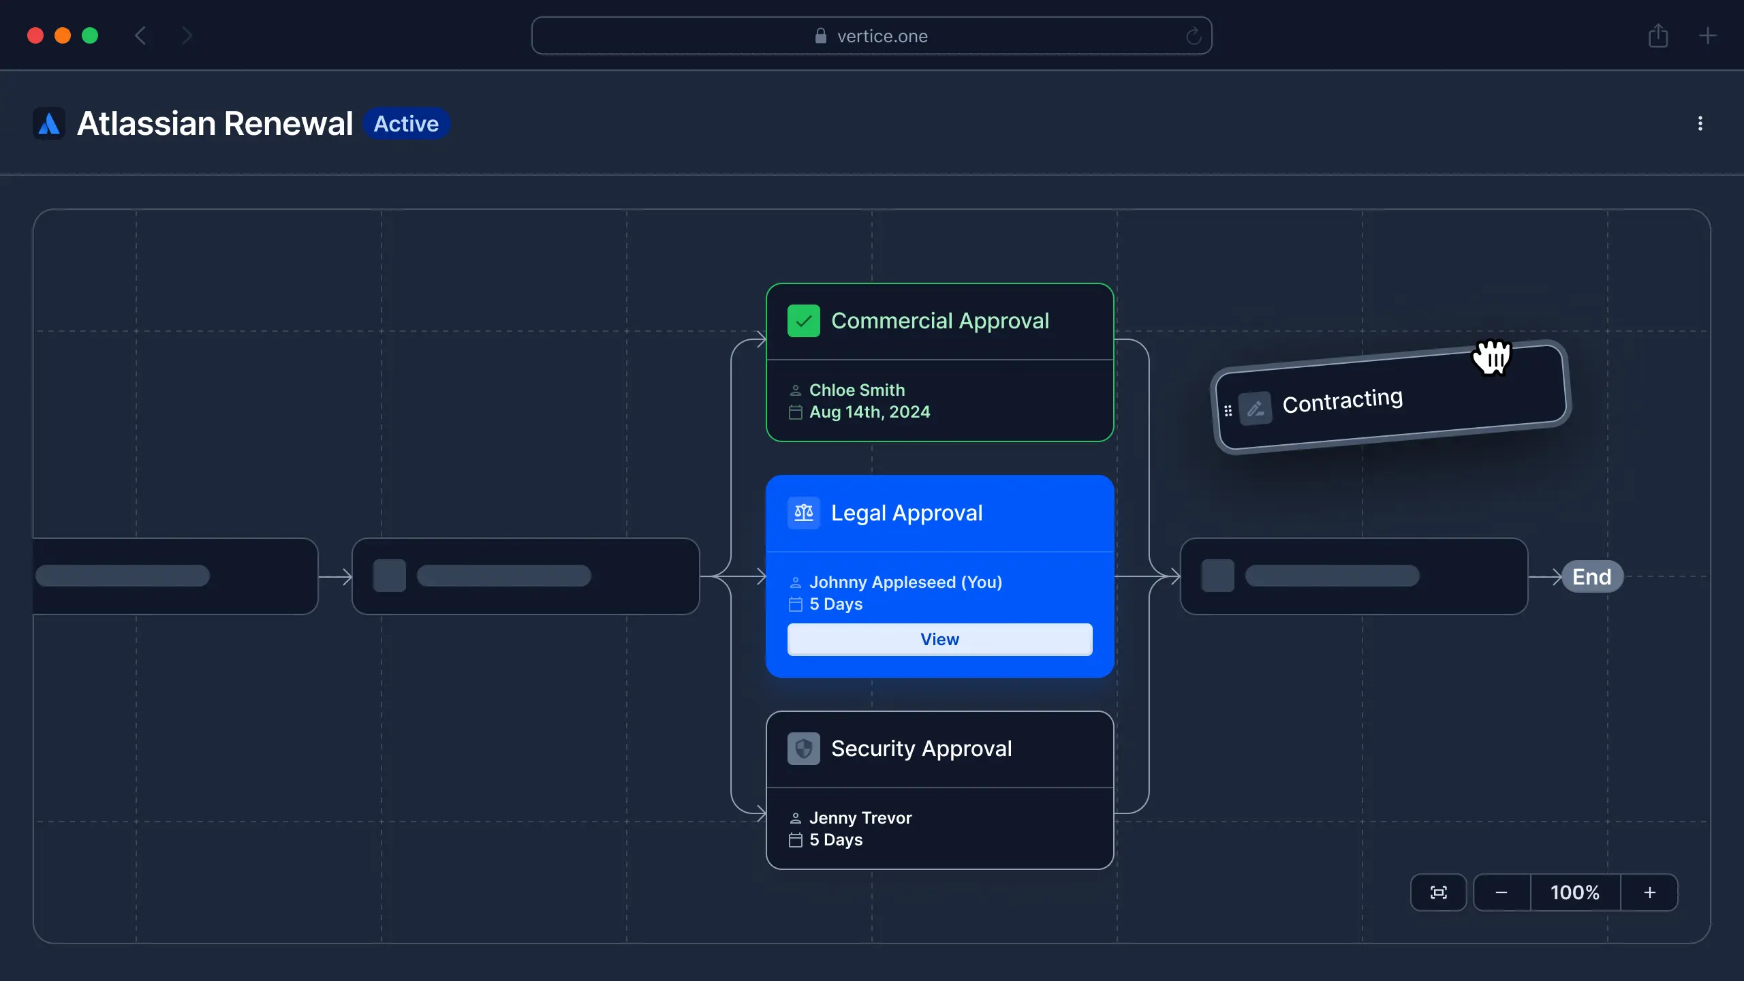Viewport: 1744px width, 981px height.
Task: Click the person icon next to Jenny Trevor
Action: tap(795, 817)
